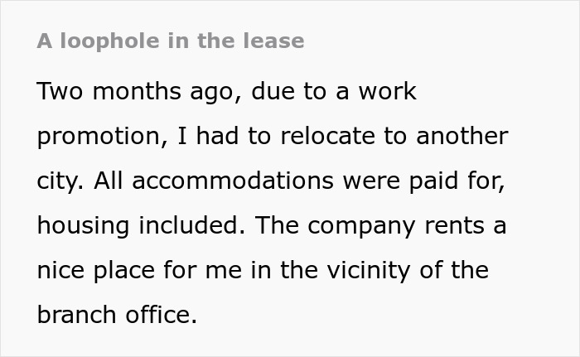Click the word 'lease' in the heading
This screenshot has width=580, height=357.
278,41
